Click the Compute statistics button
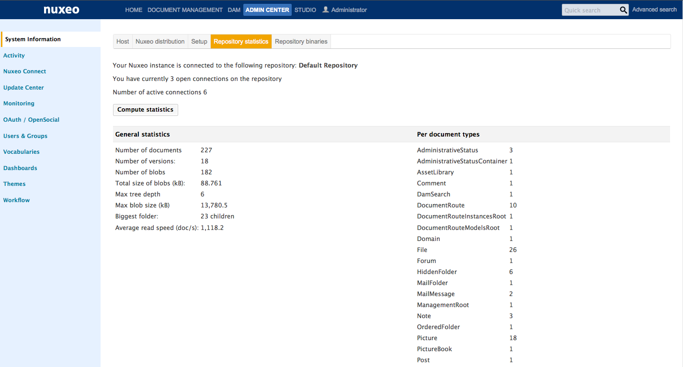 [146, 110]
